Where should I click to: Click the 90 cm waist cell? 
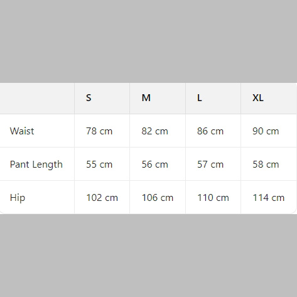point(269,131)
